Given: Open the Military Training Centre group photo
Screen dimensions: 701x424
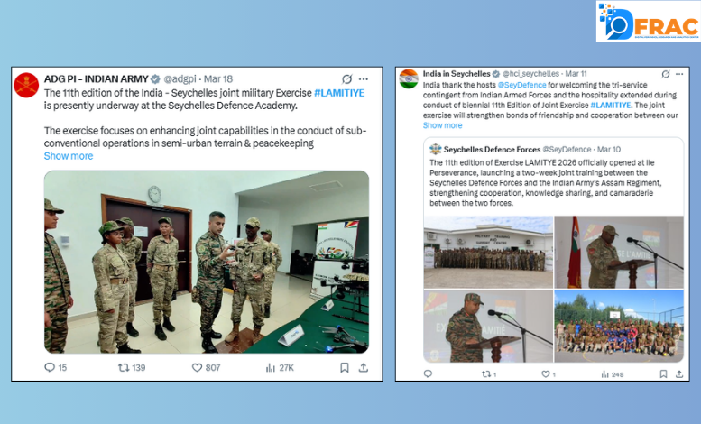Looking at the screenshot, I should click(488, 253).
